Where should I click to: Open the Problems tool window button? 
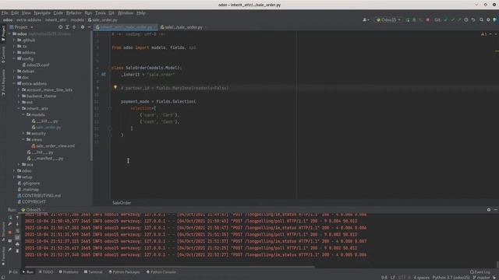69,272
